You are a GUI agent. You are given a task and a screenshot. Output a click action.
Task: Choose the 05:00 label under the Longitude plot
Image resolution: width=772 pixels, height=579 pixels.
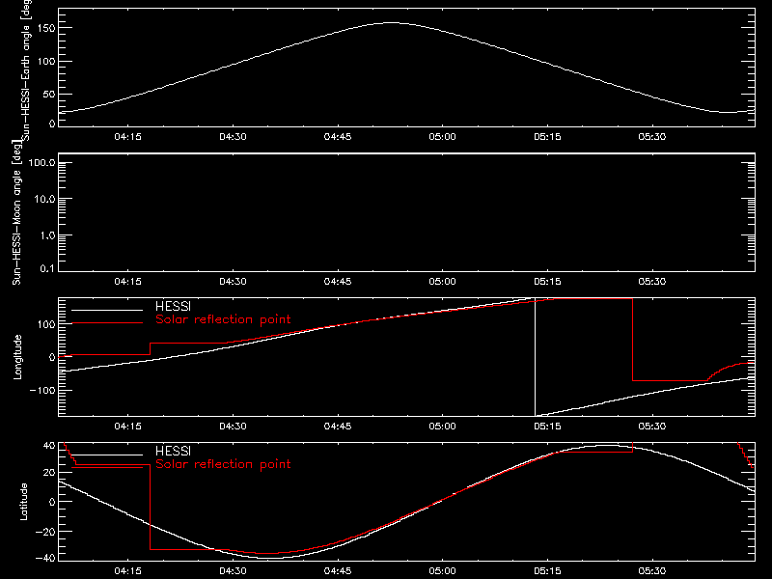point(442,426)
